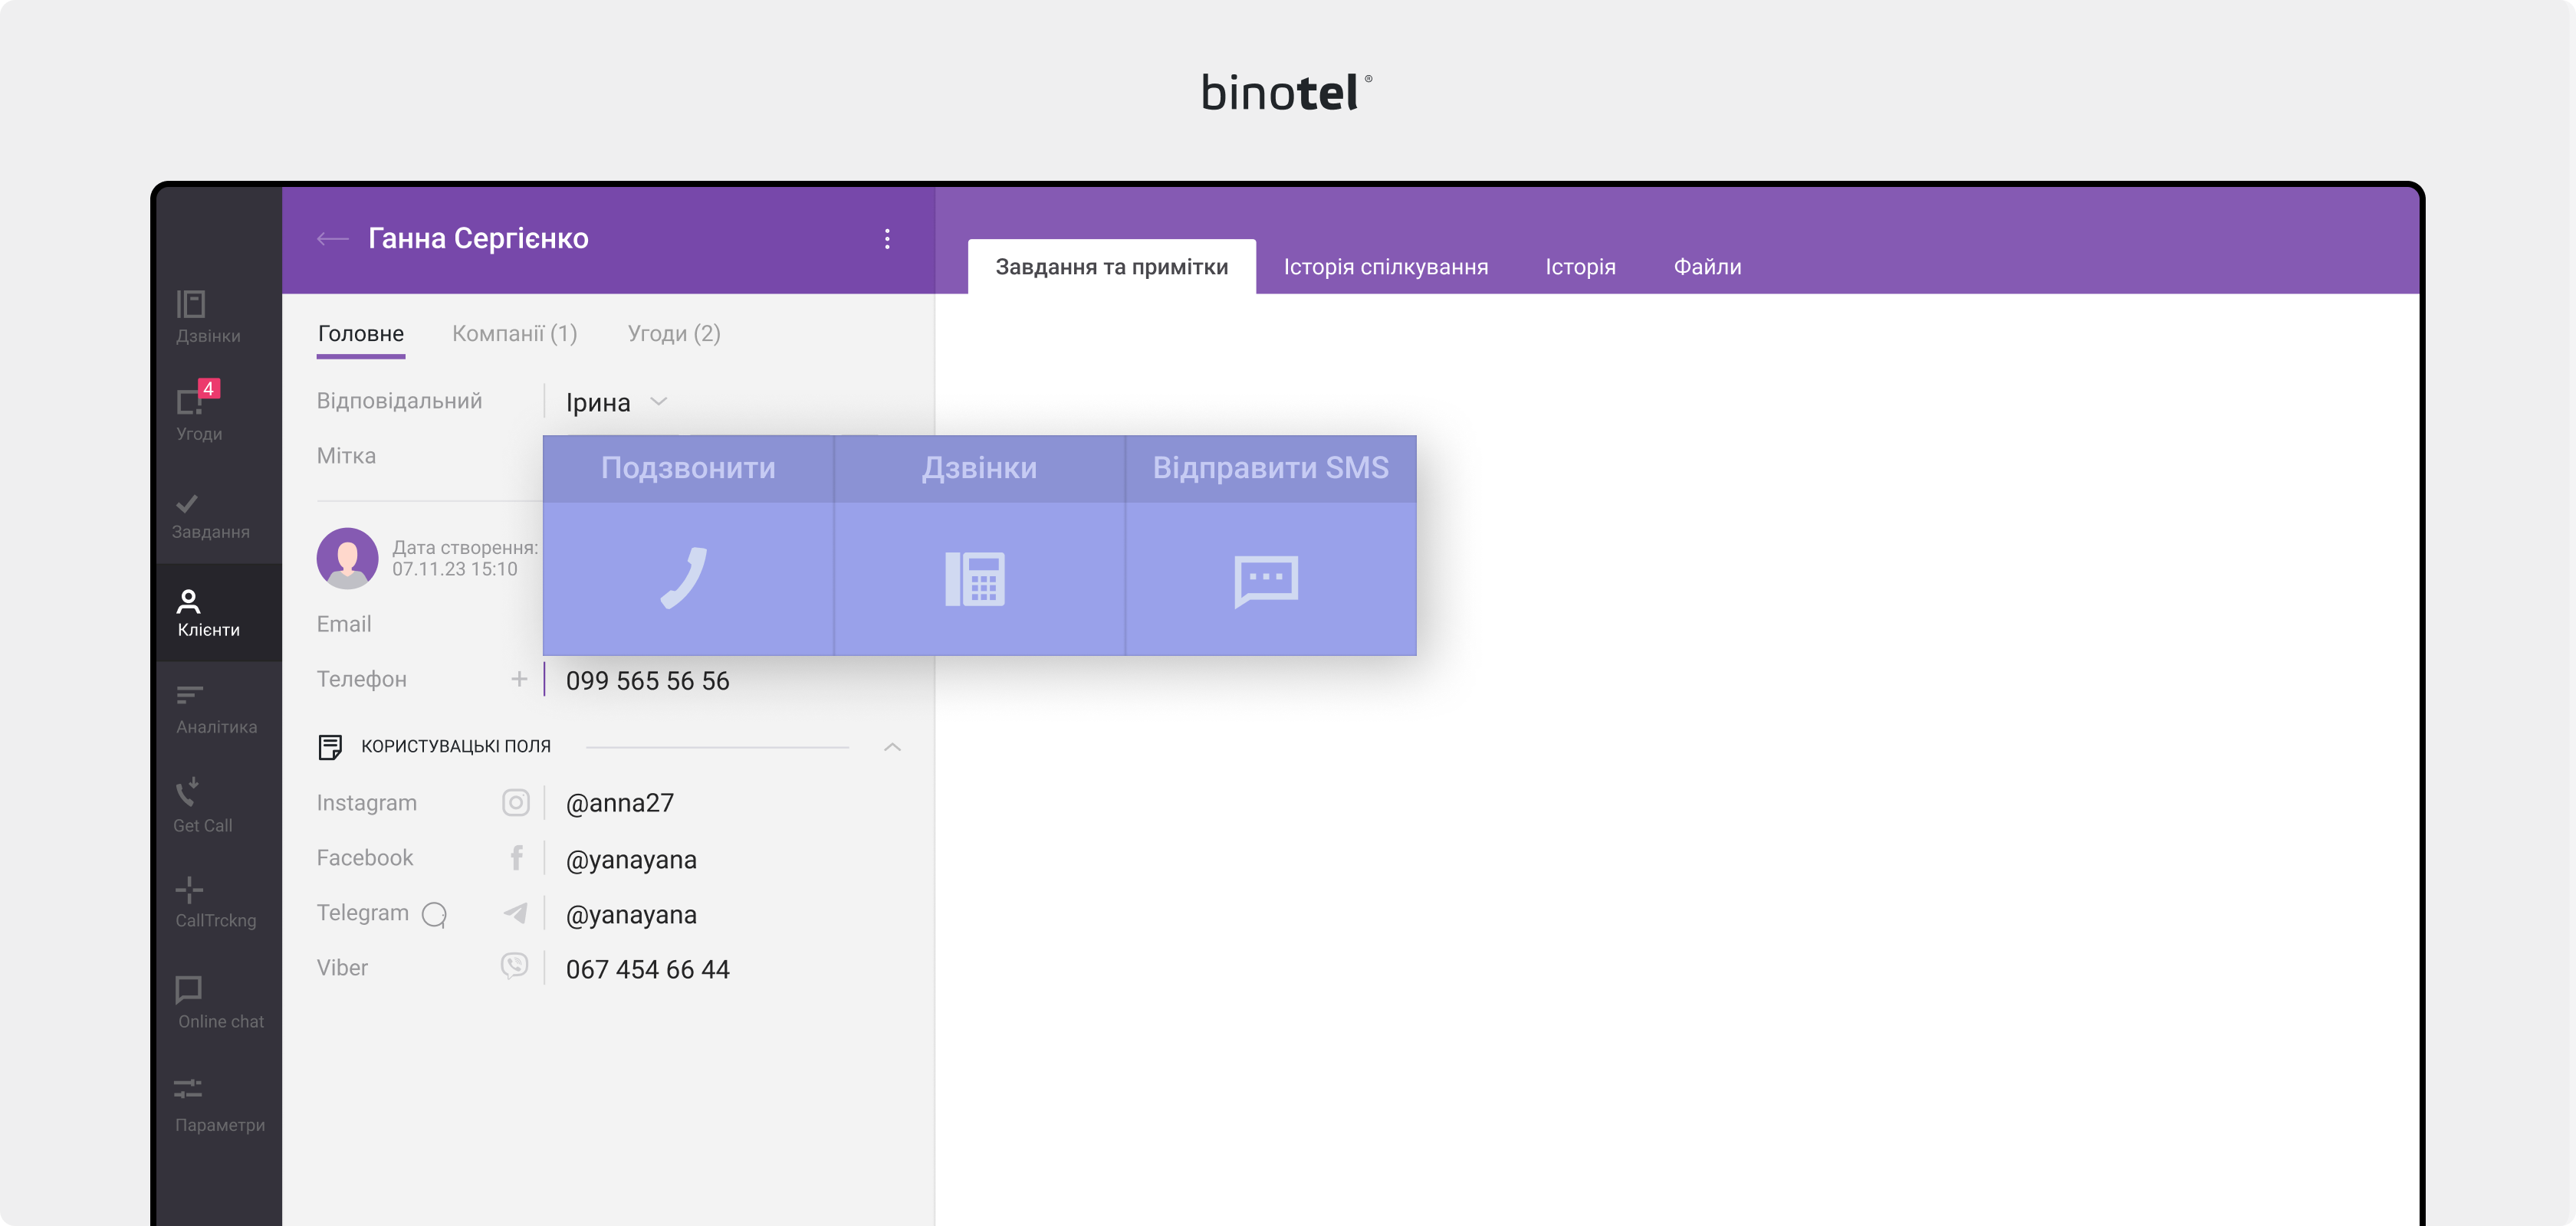Collapse the Користувацькі поля section
2576x1226 pixels.
[893, 746]
